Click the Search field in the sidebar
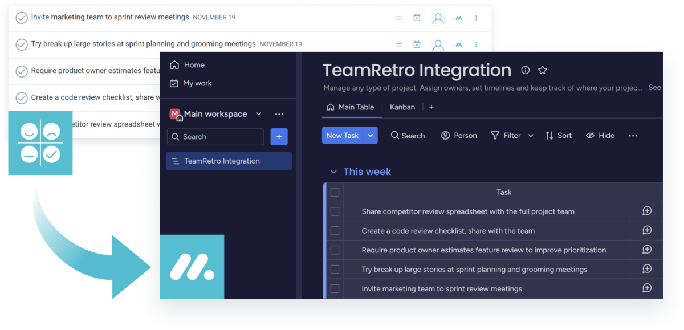Screen dimensions: 684x330 tap(215, 137)
